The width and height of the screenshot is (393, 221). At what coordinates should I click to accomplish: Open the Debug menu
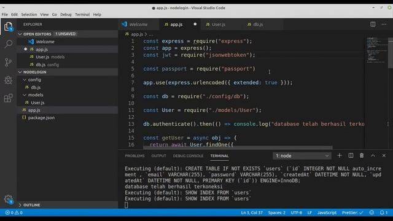[66, 15]
